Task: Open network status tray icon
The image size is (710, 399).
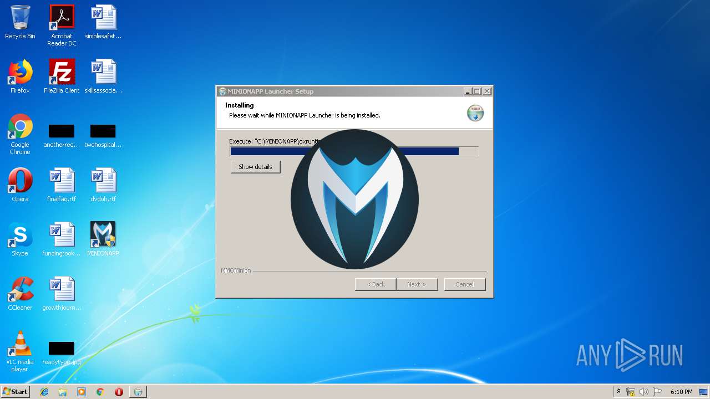Action: (631, 392)
